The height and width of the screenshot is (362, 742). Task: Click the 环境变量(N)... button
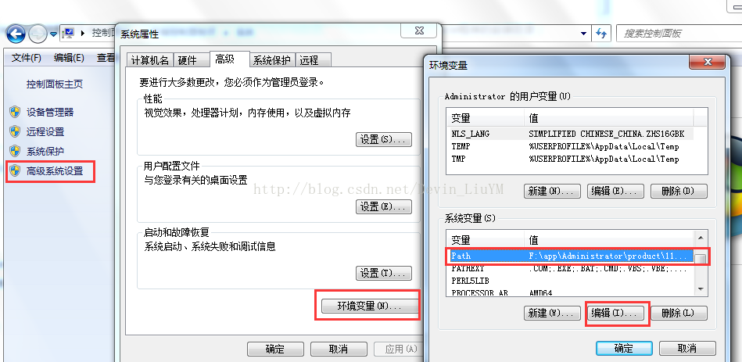pos(370,306)
